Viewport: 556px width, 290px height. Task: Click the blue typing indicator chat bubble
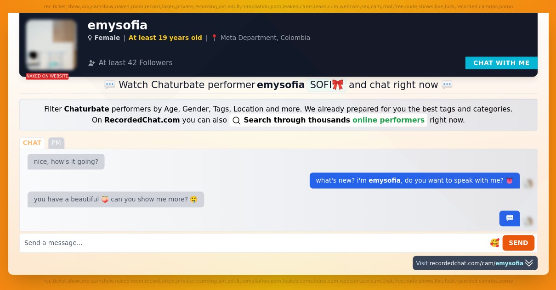tap(510, 218)
